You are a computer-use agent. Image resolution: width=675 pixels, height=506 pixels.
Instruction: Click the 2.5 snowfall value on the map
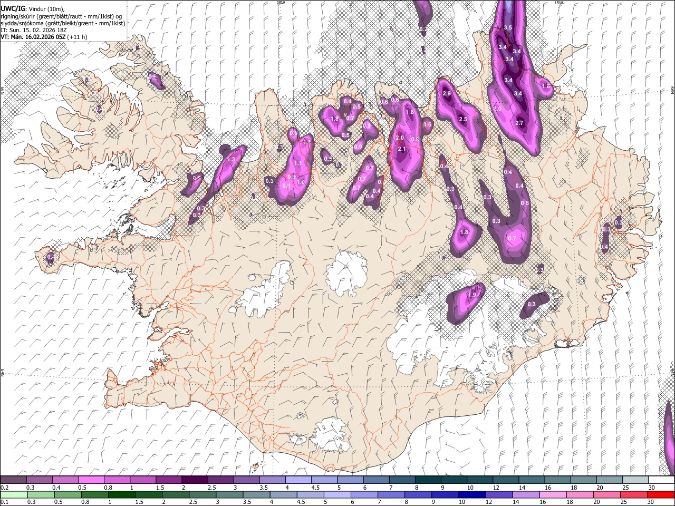(x=463, y=120)
